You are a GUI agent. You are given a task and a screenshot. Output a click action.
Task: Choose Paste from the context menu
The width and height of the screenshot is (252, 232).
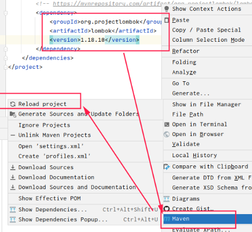[x=207, y=20]
